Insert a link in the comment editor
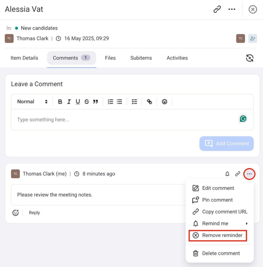This screenshot has height=267, width=263. pos(149,102)
